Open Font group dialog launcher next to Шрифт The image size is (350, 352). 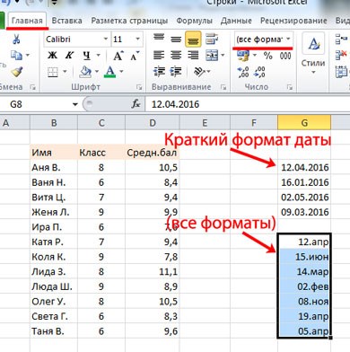coord(139,87)
